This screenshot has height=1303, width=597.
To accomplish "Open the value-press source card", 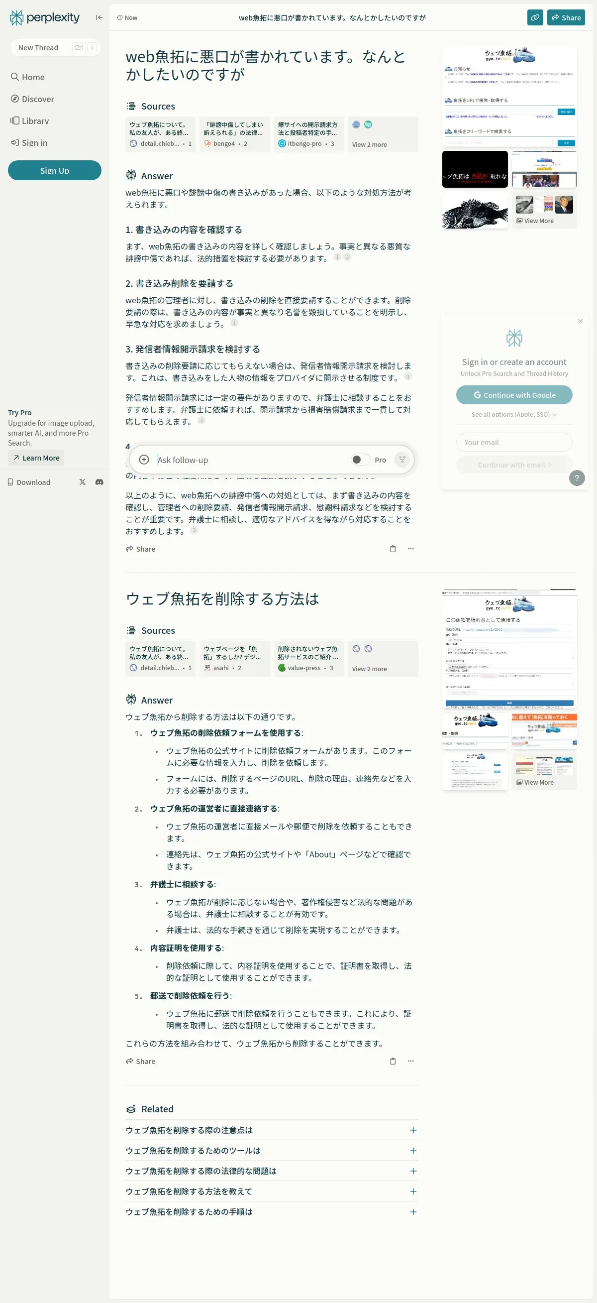I will click(x=309, y=659).
